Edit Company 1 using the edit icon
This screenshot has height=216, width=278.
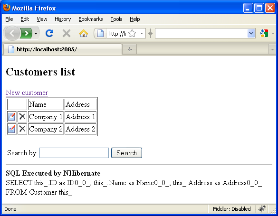(x=12, y=117)
